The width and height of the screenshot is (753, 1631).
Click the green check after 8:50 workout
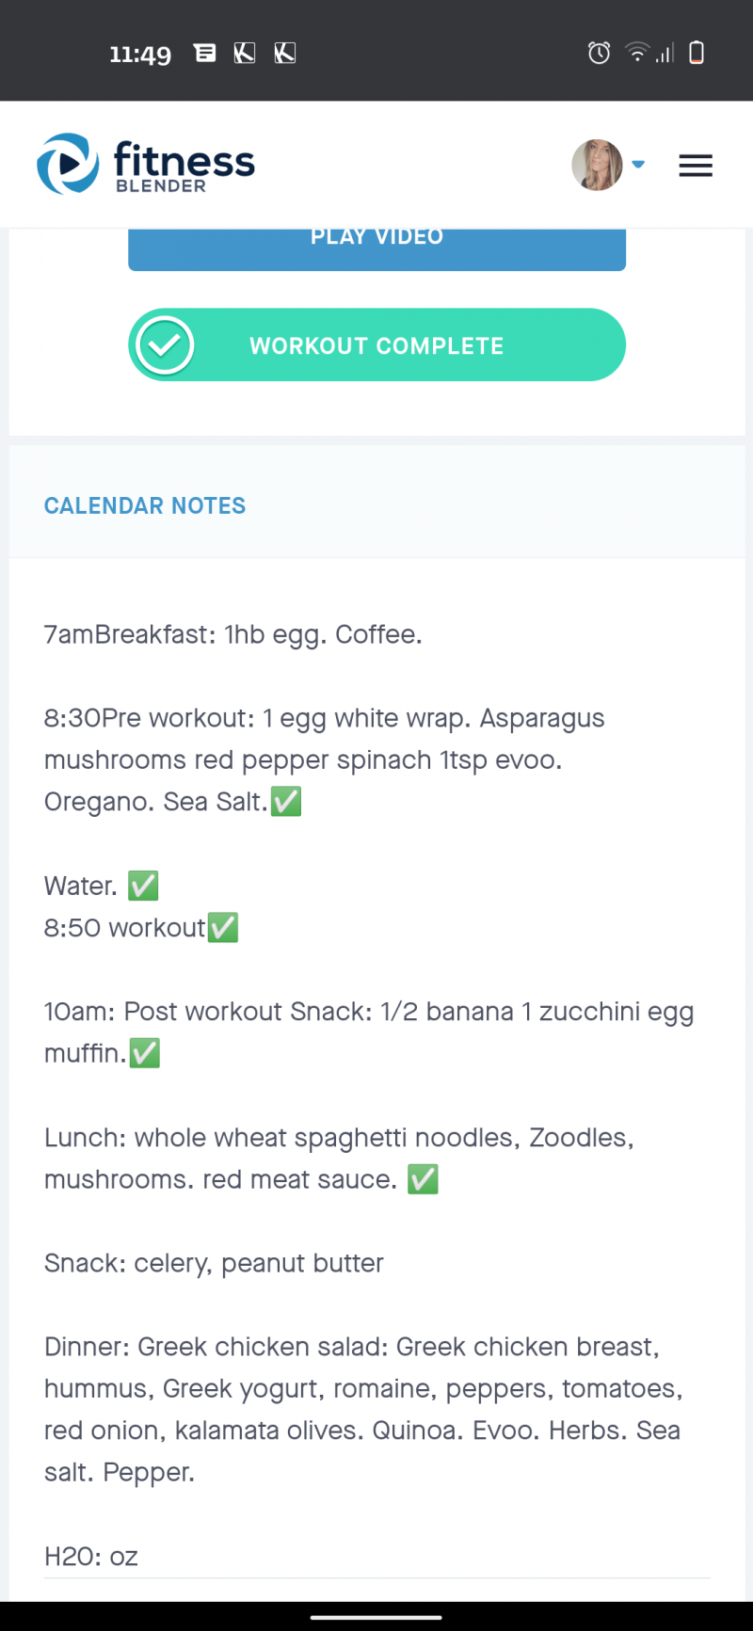[223, 928]
